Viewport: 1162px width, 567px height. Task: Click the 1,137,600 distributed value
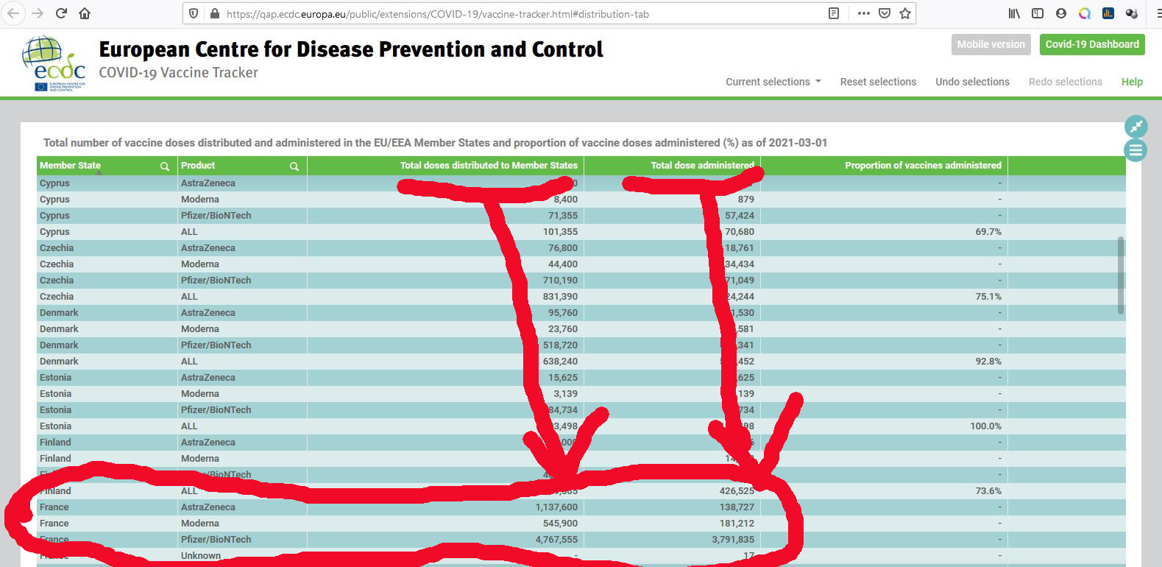(556, 507)
